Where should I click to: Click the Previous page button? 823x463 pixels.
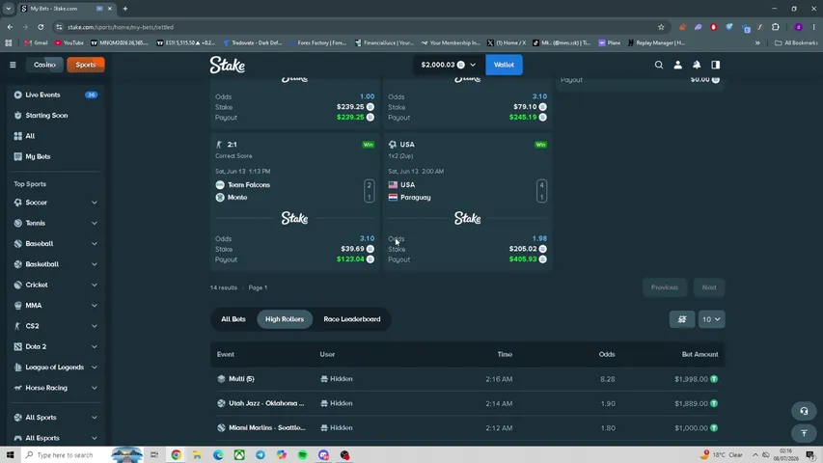665,287
